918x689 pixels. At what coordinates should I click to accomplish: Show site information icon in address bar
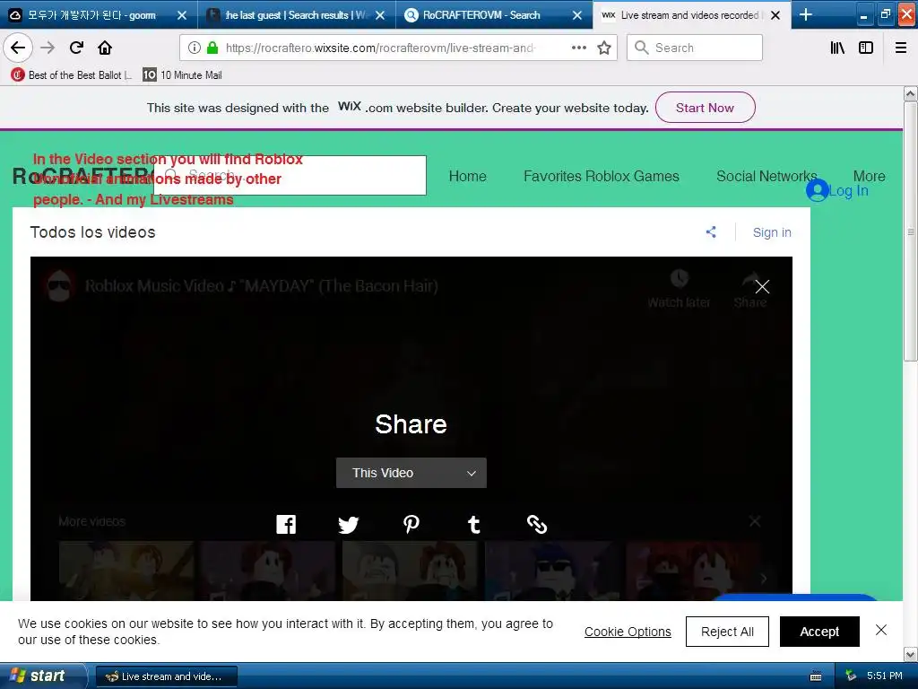tap(194, 48)
